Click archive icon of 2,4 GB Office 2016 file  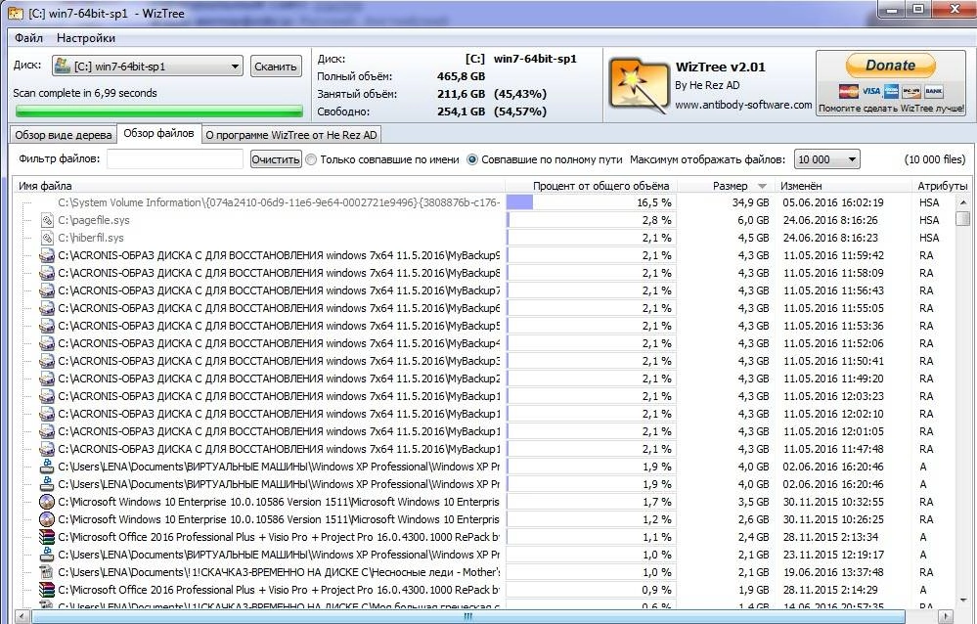coord(47,537)
